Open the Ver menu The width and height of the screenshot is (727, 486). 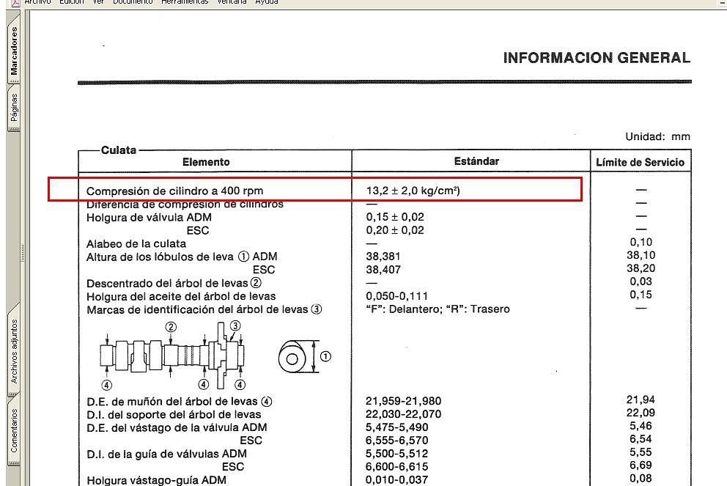[98, 2]
